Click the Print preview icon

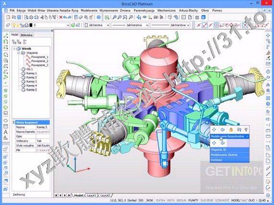tap(26, 17)
